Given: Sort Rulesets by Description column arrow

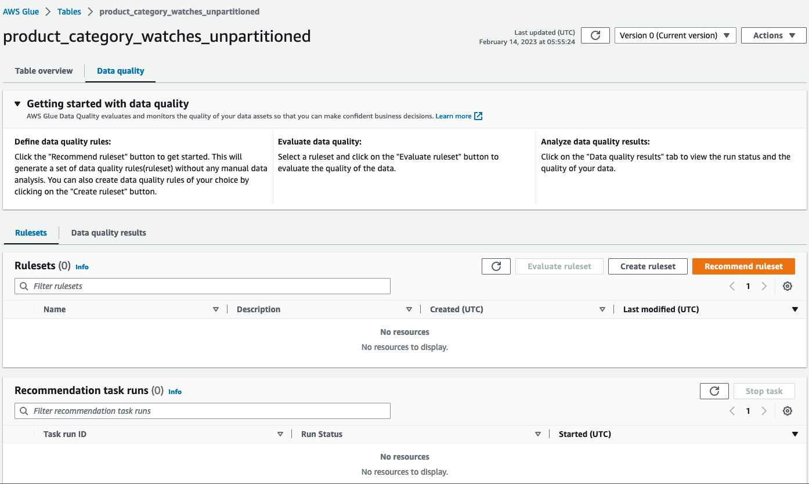Looking at the screenshot, I should [x=409, y=309].
